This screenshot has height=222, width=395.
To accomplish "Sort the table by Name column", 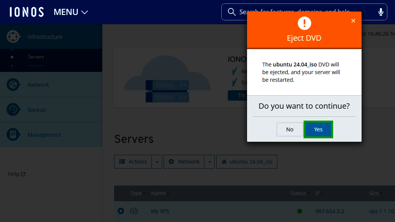I will pyautogui.click(x=160, y=193).
